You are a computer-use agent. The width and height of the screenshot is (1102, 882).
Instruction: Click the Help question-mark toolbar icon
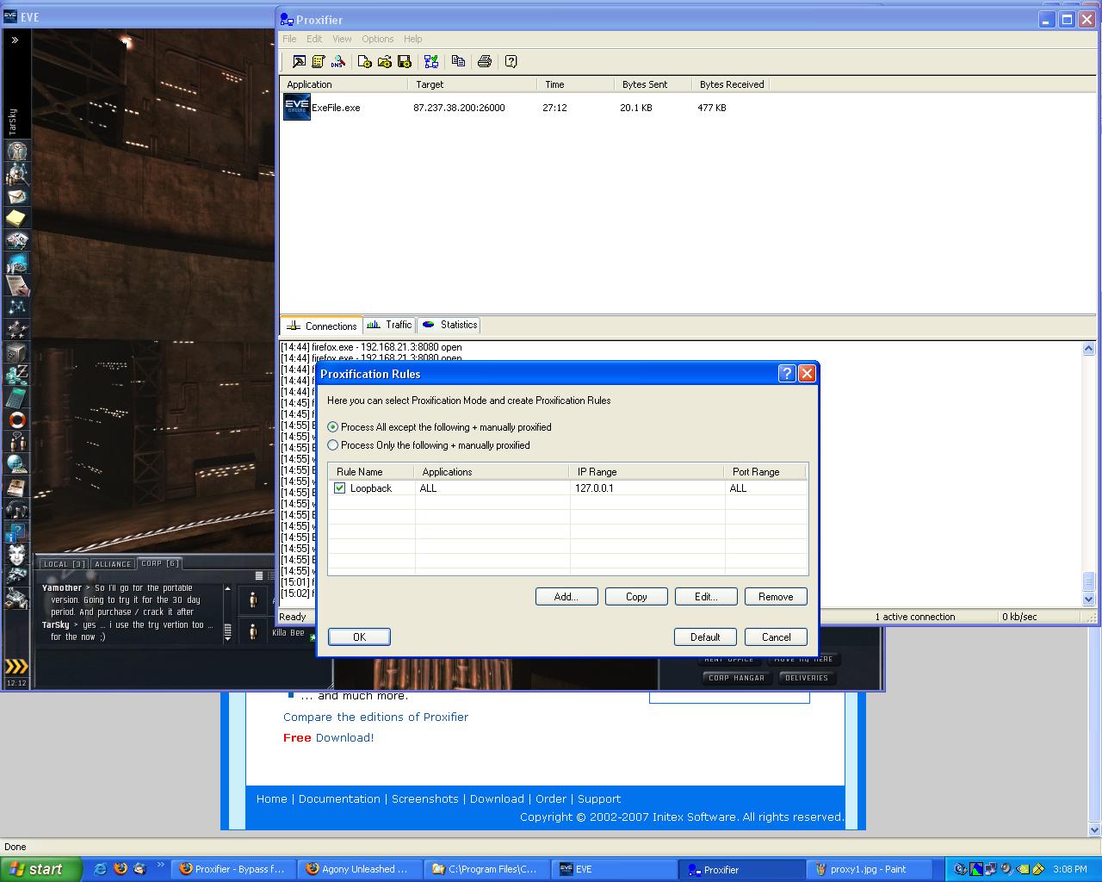click(x=511, y=61)
